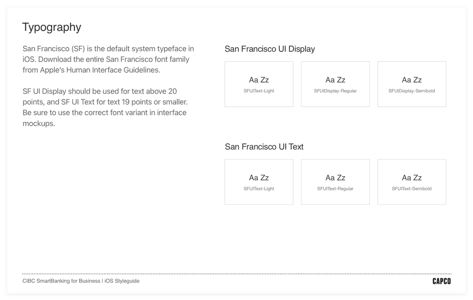This screenshot has height=300, width=473.
Task: Click the CIBC SmartBanking for Business footer text
Action: point(61,281)
